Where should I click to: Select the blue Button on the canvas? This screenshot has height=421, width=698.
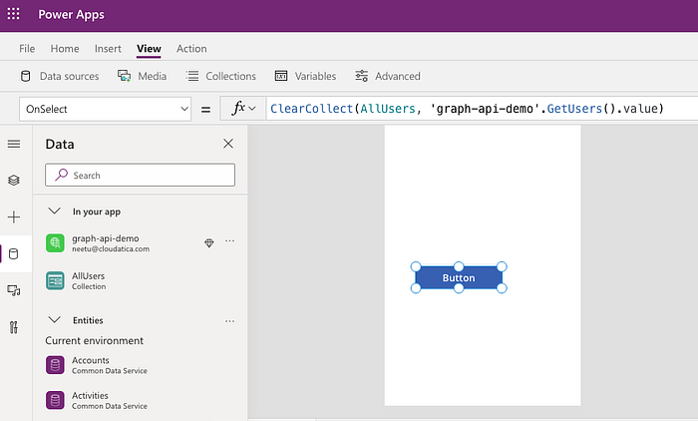coord(459,277)
